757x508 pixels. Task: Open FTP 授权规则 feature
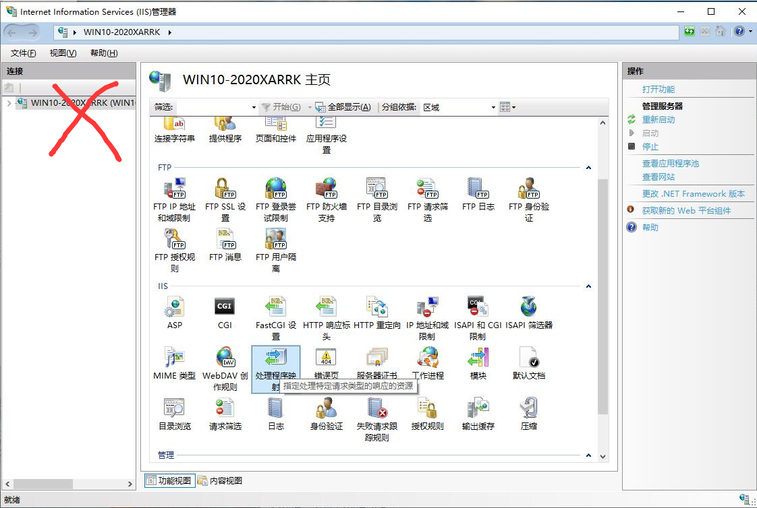pos(174,251)
